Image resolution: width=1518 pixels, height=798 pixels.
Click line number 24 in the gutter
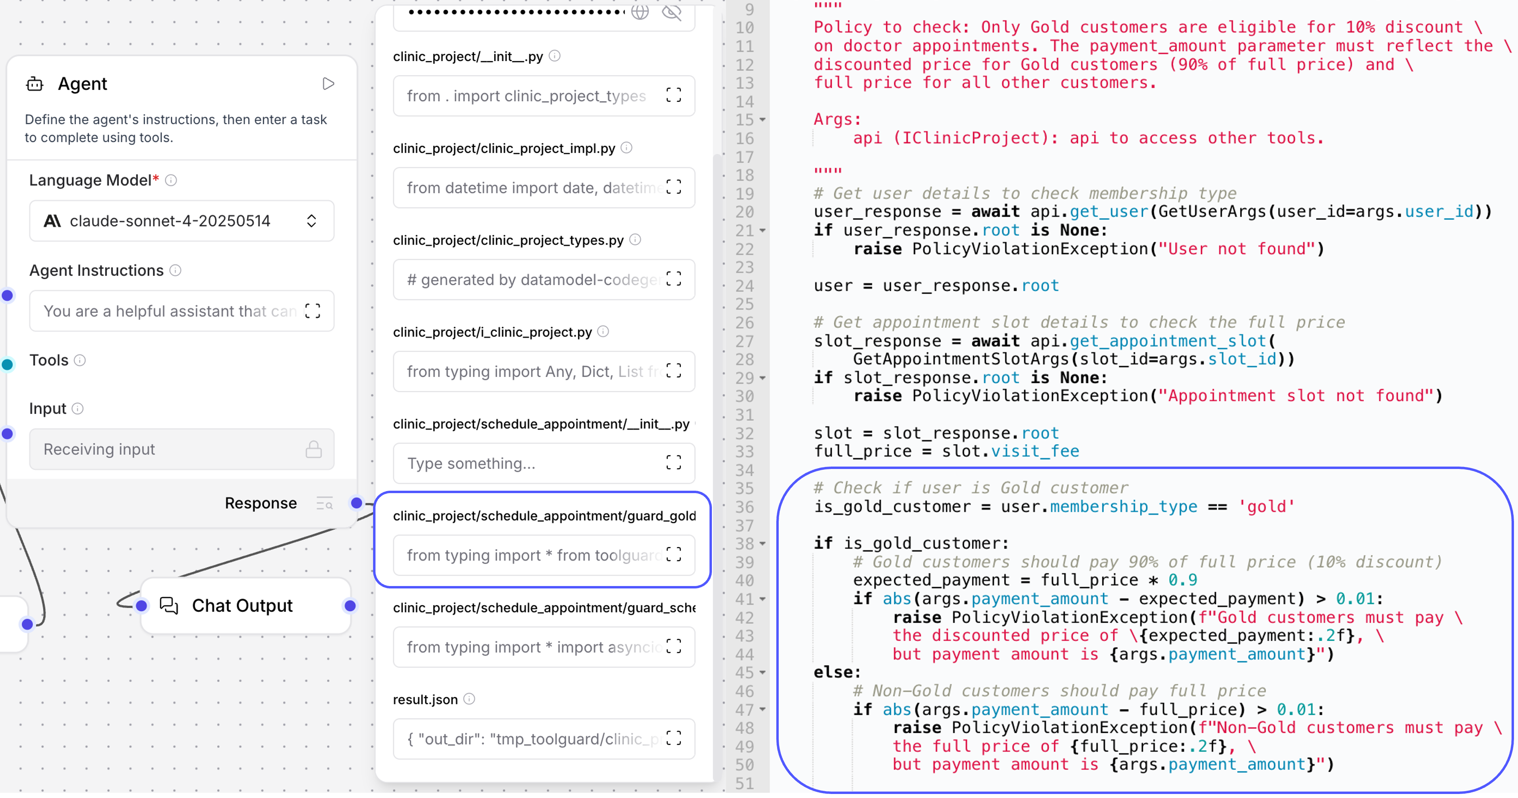tap(744, 286)
